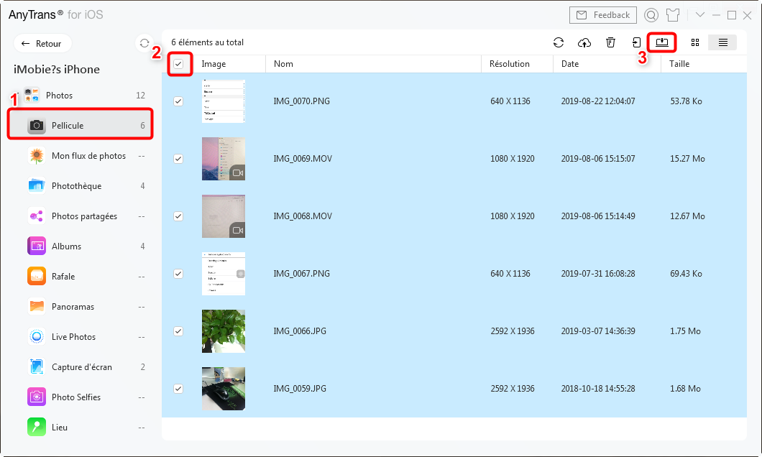Viewport: 762px width, 457px height.
Task: Uncheck the IMG_0066.JPG checkbox
Action: [x=178, y=331]
